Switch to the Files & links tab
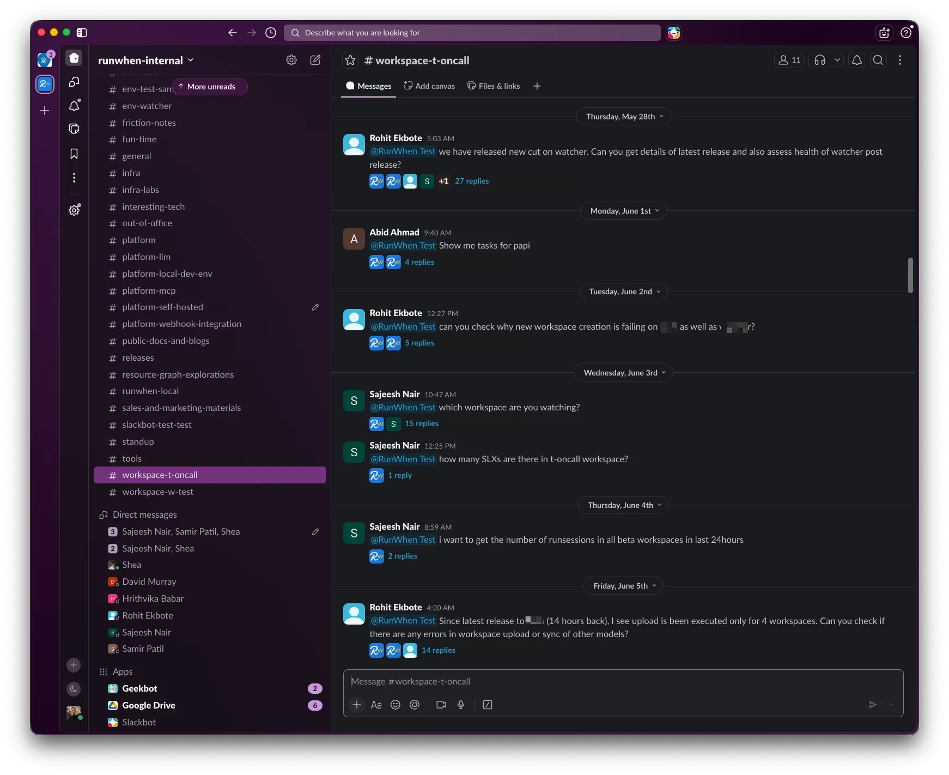Viewport: 949px width, 775px height. click(494, 86)
